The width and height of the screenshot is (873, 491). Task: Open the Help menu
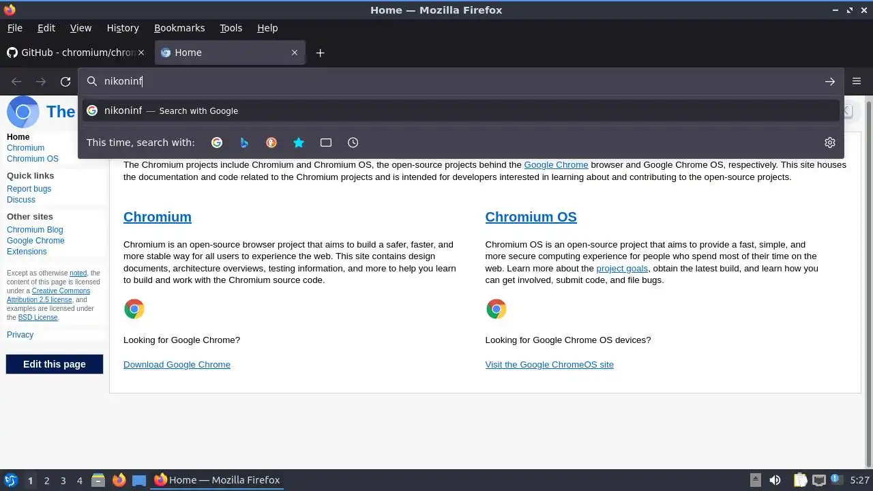[267, 28]
